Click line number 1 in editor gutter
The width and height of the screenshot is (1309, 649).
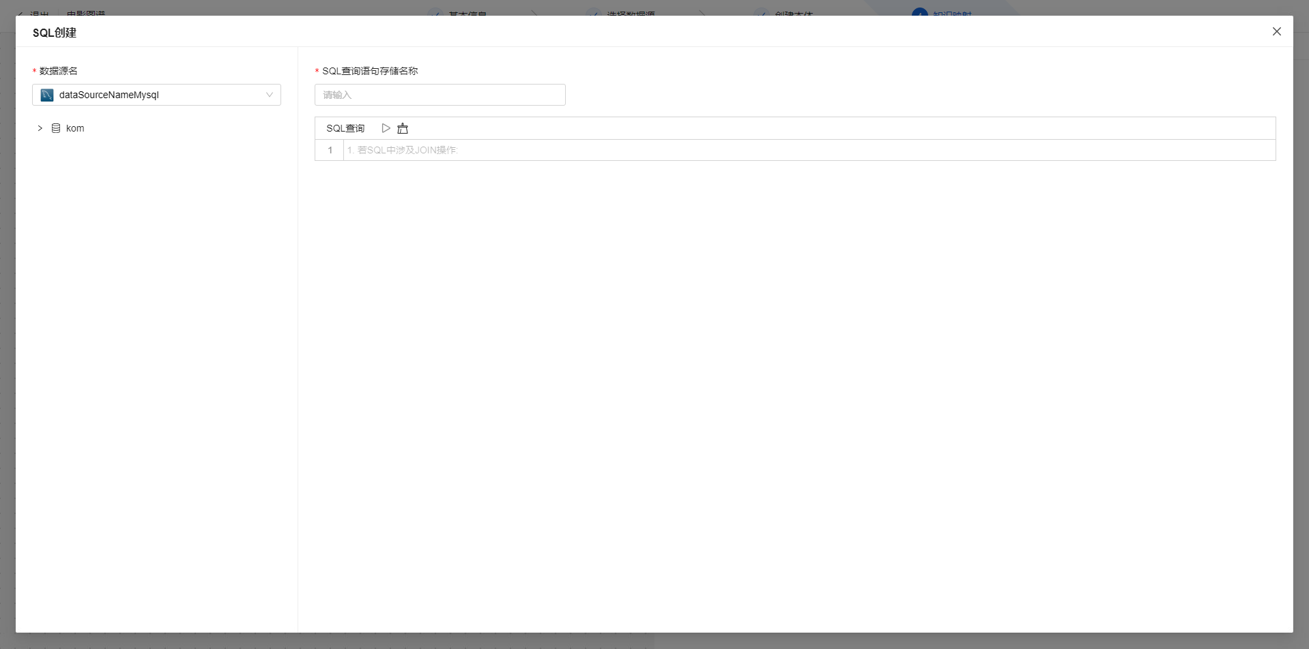click(330, 150)
